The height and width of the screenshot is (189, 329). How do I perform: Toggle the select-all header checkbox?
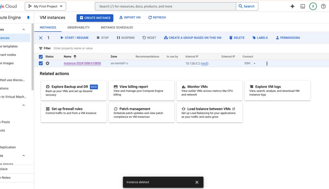coord(41,57)
